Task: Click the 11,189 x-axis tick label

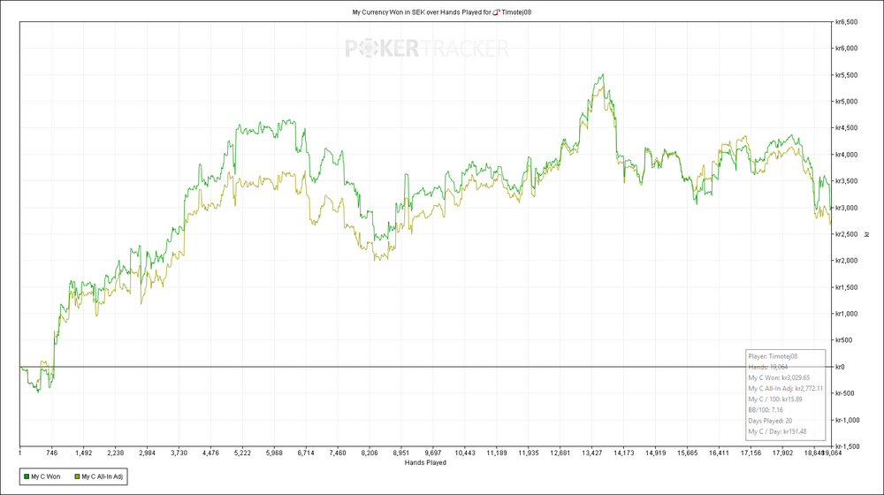Action: pos(497,453)
